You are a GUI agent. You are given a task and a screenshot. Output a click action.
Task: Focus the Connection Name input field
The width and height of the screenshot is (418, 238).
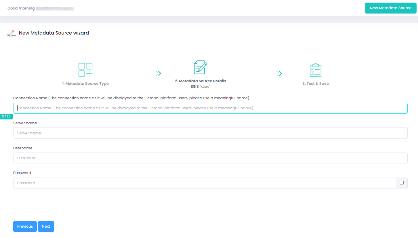(210, 108)
